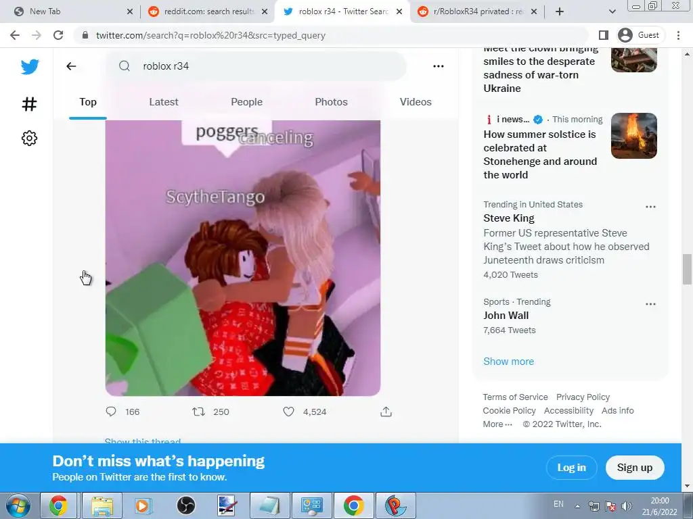Image resolution: width=693 pixels, height=519 pixels.
Task: Click the search magnifier icon
Action: tap(125, 66)
